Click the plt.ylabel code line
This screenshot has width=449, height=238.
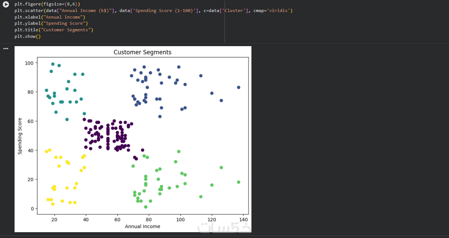[x=51, y=23]
